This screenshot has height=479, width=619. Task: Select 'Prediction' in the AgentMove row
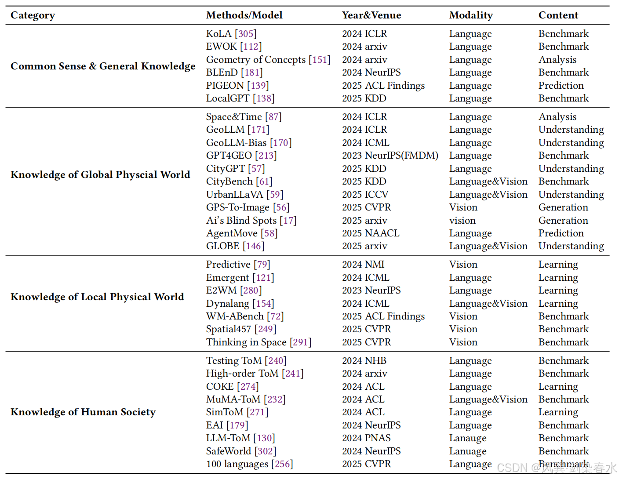(561, 233)
